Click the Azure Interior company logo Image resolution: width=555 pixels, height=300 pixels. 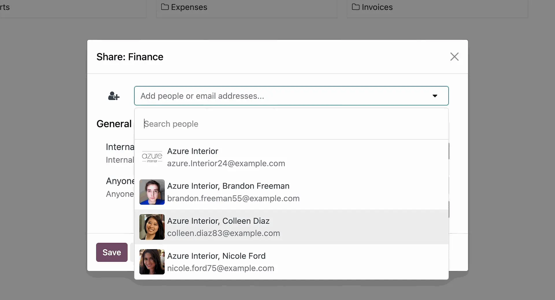(152, 157)
